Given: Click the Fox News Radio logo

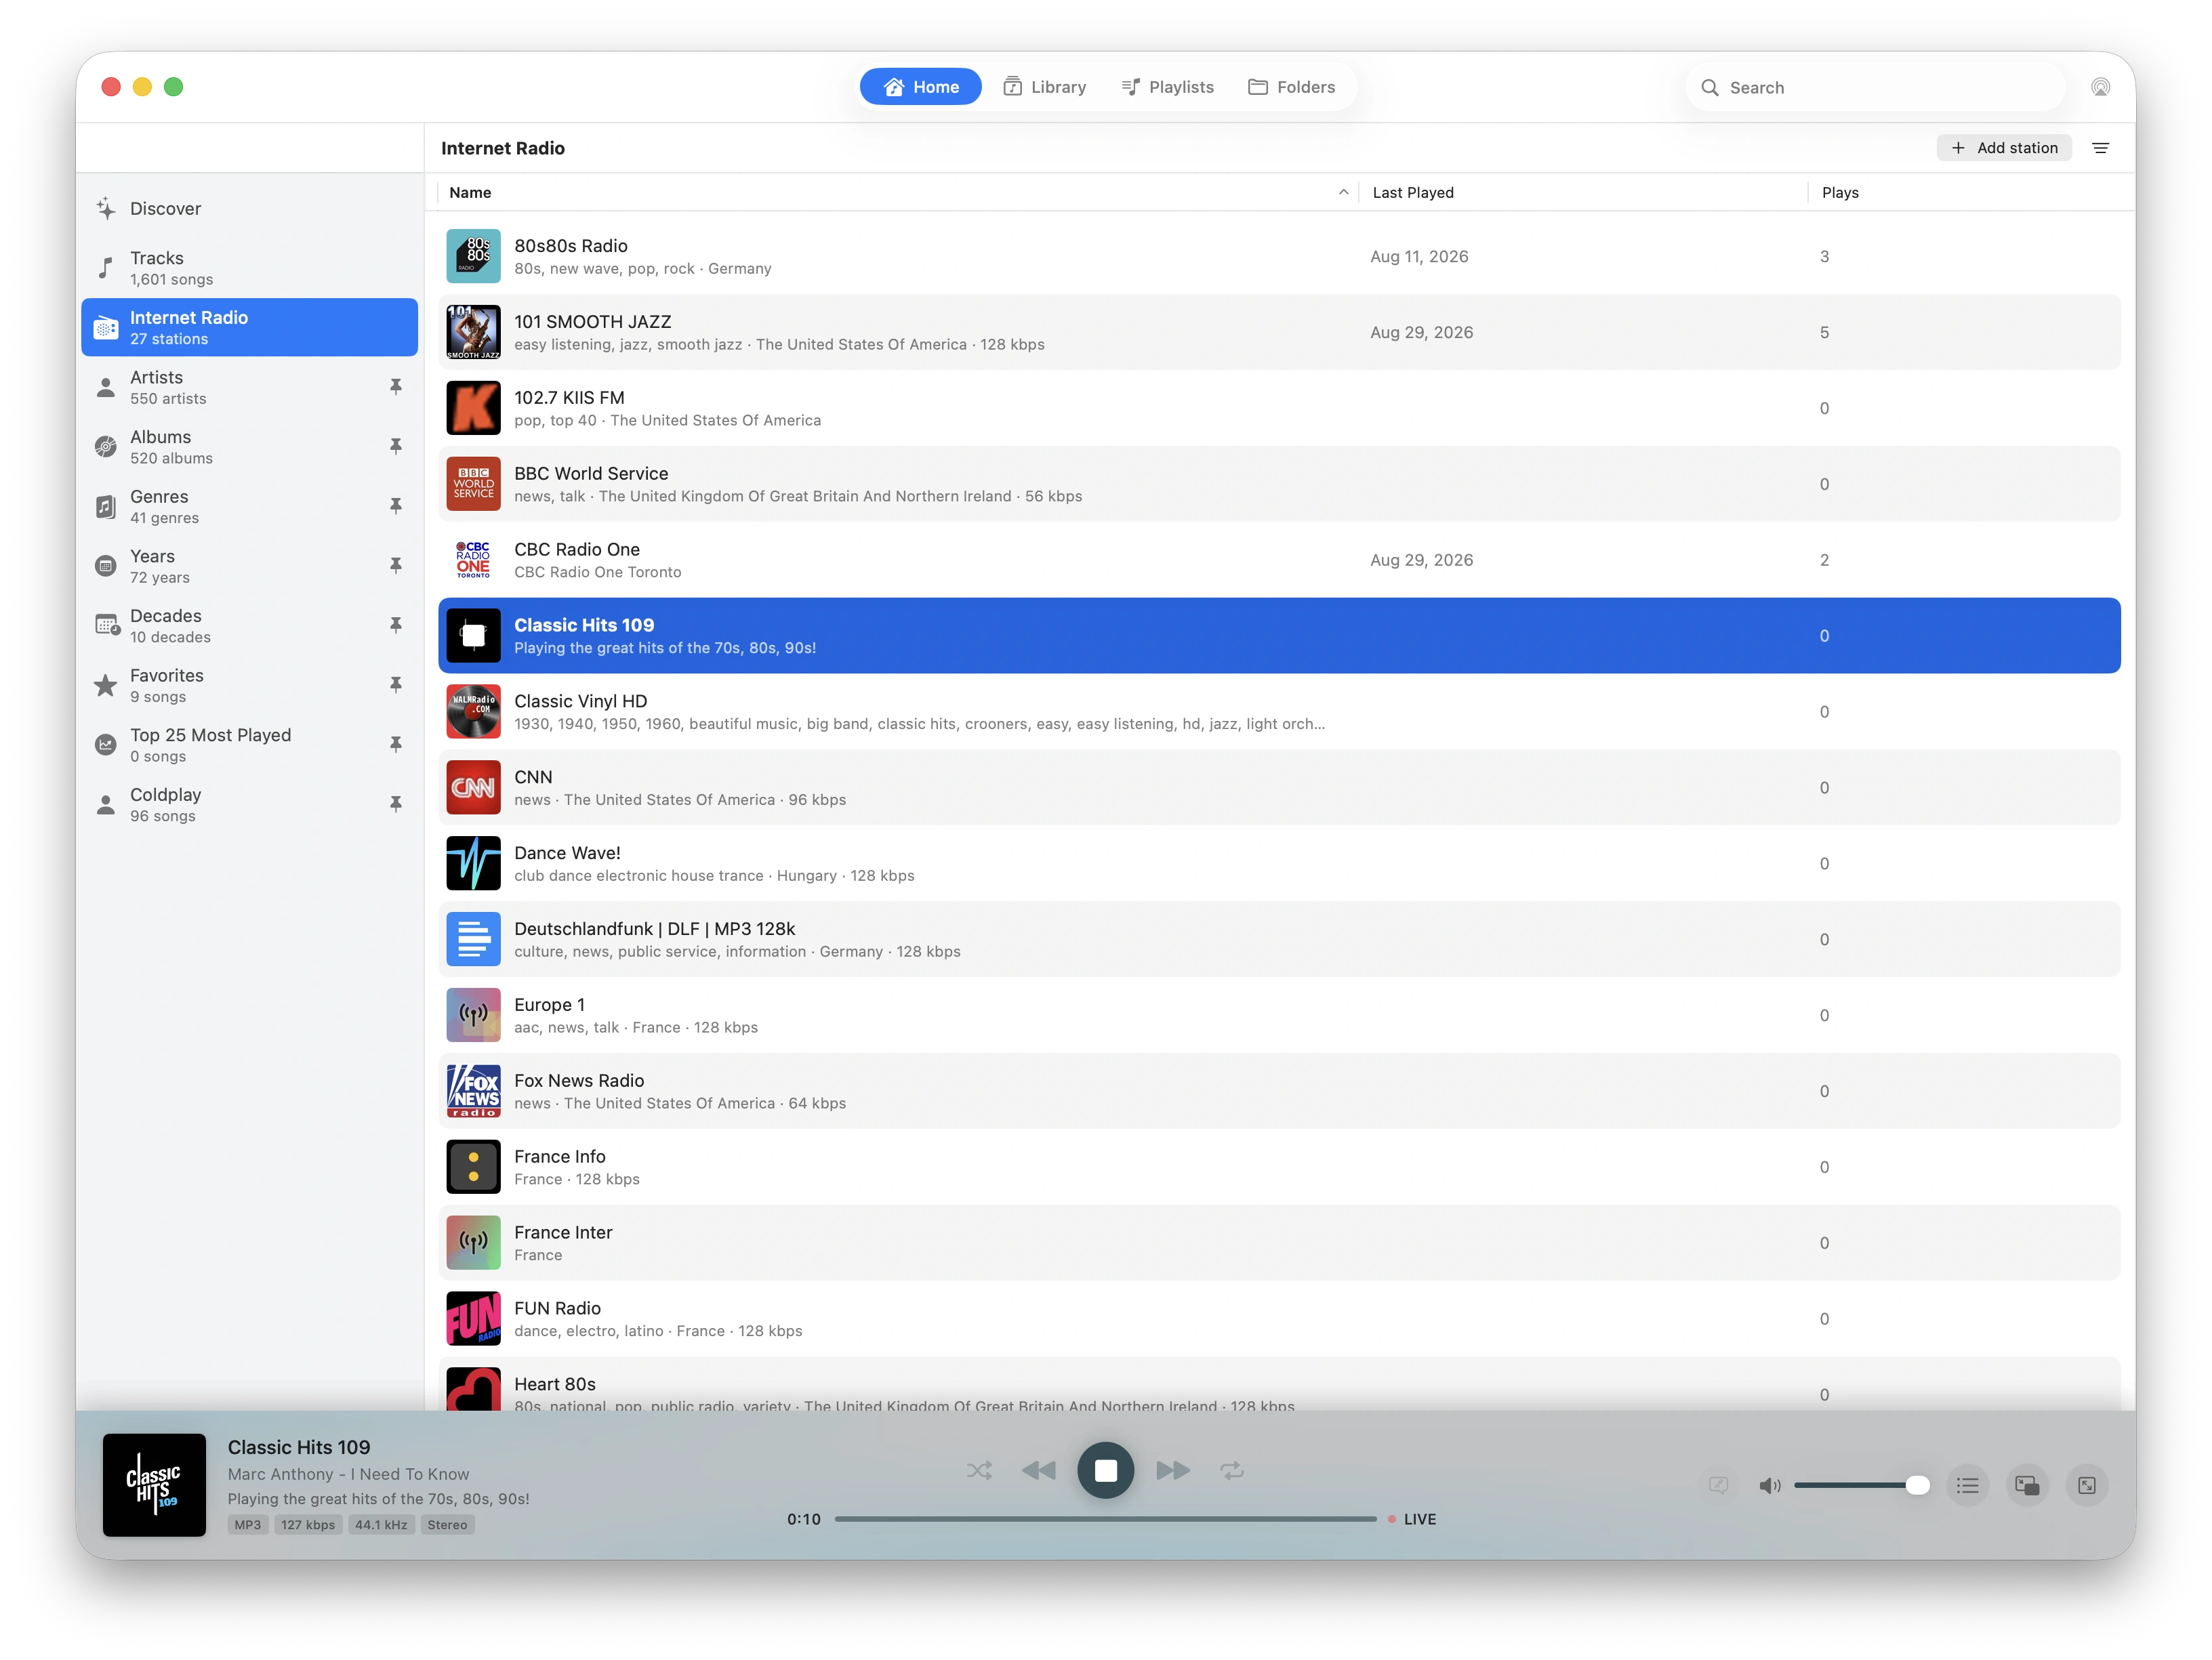Looking at the screenshot, I should 473,1092.
